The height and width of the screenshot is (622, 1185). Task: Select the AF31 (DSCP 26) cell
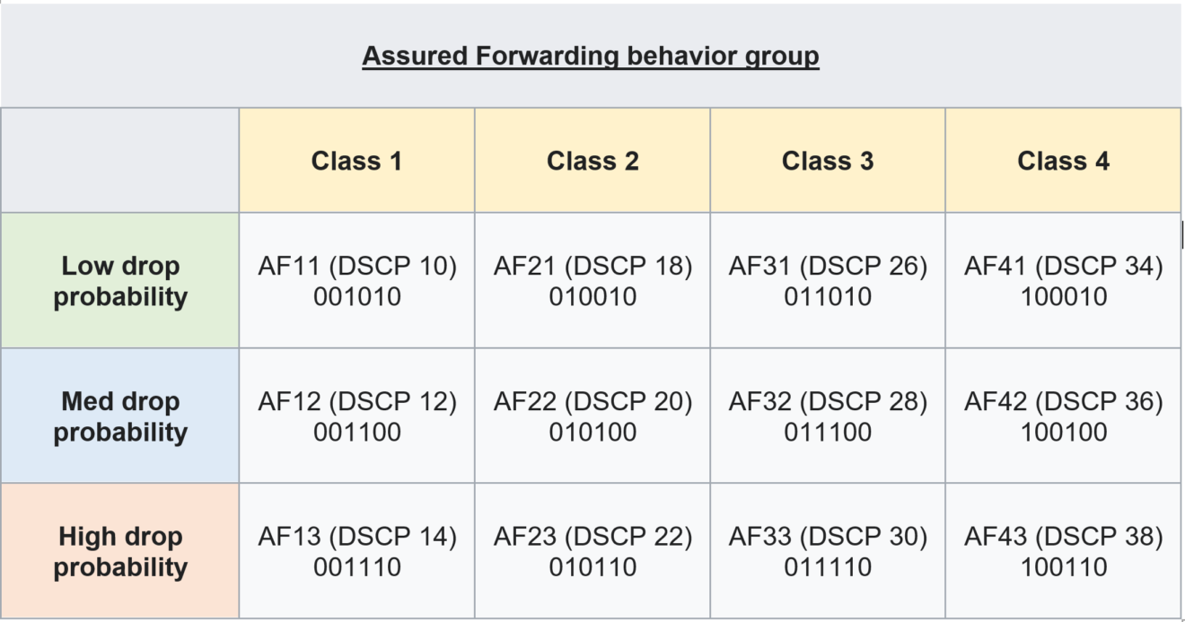click(828, 281)
